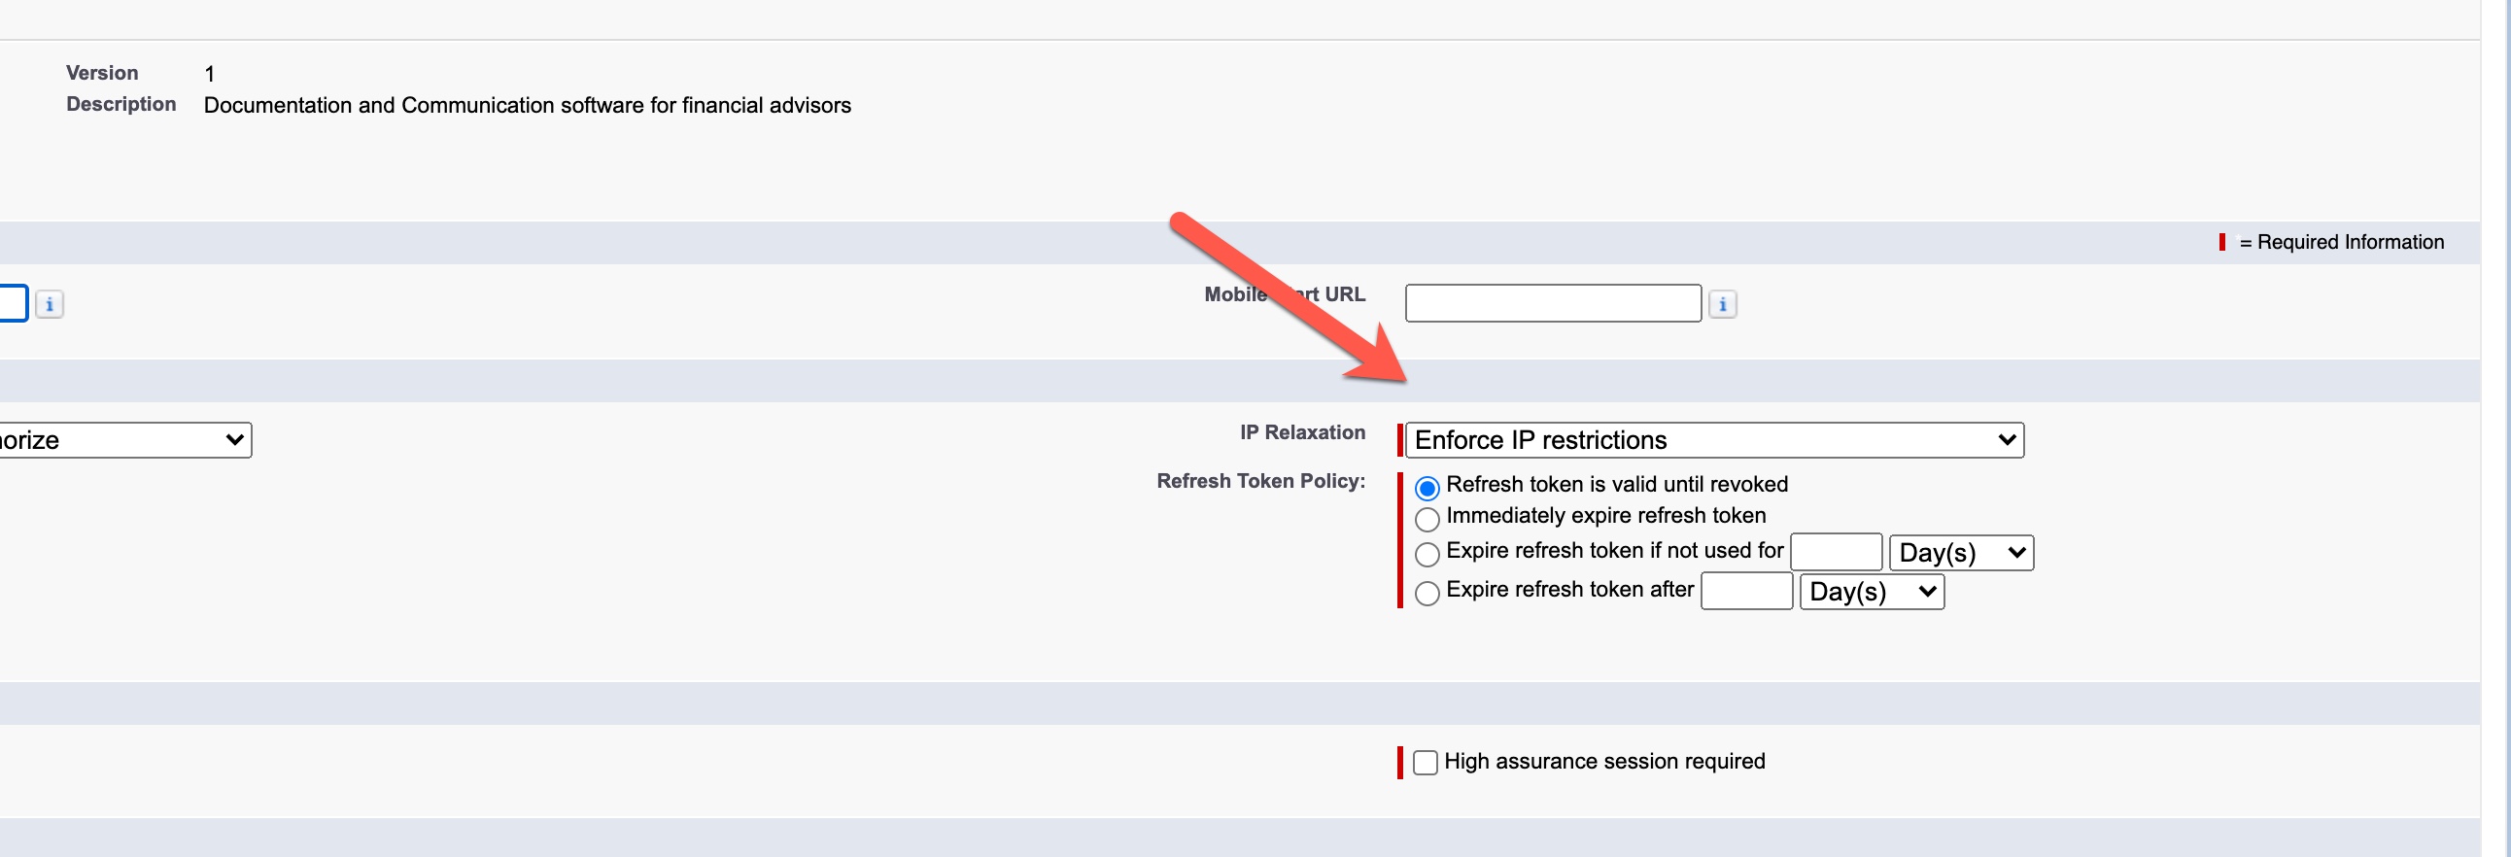Click the 'Immediately expire refresh token' label text
The image size is (2511, 857).
1605,516
